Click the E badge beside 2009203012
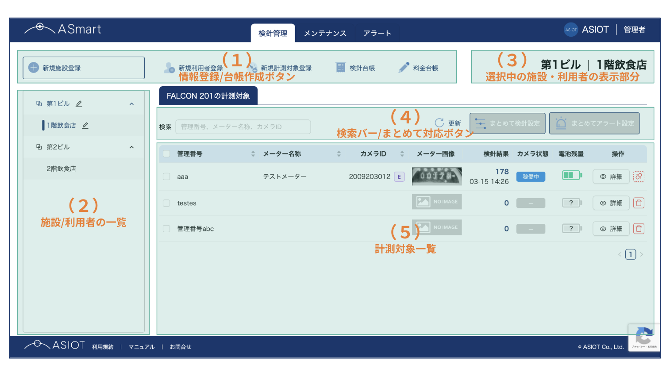 pos(399,177)
